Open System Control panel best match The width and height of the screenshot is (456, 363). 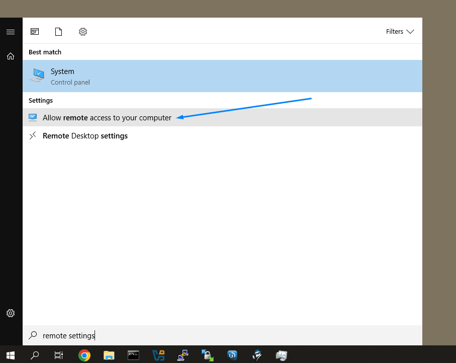223,76
